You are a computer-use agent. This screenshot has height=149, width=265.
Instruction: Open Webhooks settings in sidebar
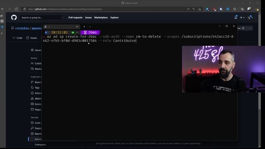[x=36, y=99]
